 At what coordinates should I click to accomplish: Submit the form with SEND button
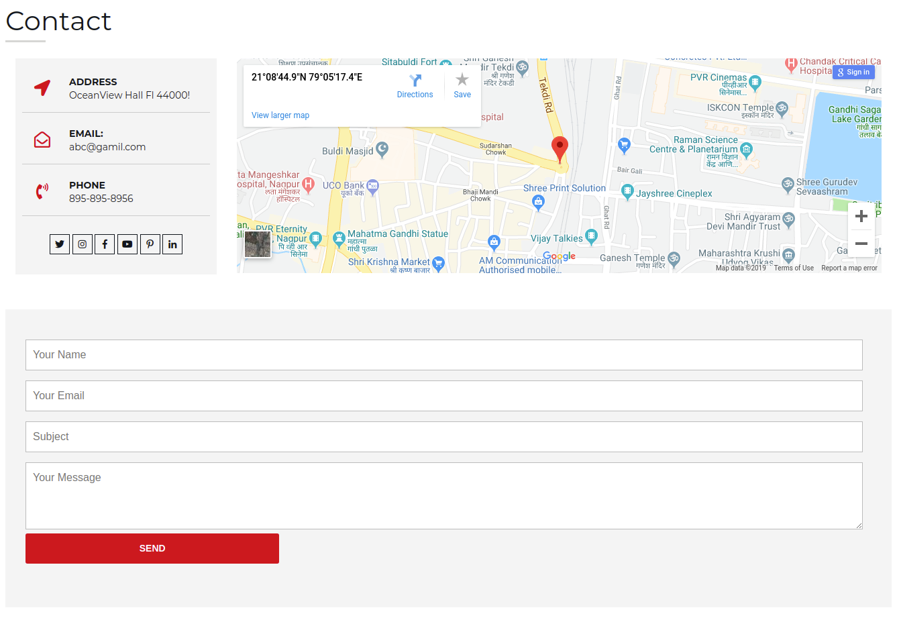152,548
